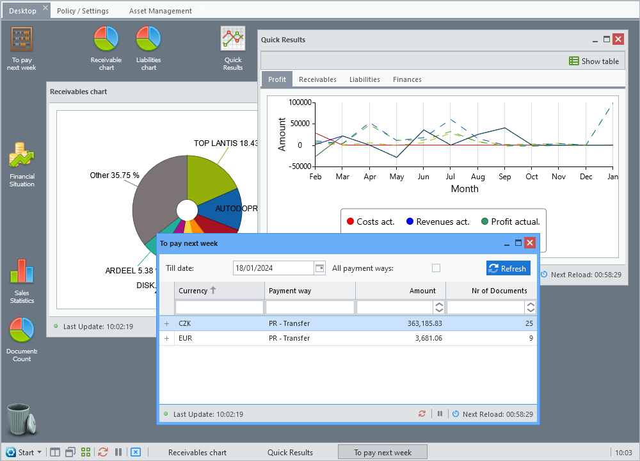Switch to the Receivables tab
The image size is (640, 461).
(x=317, y=79)
